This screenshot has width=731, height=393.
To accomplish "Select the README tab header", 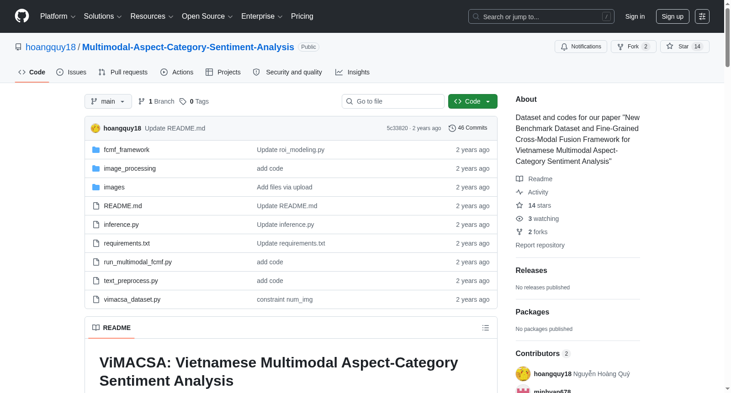I will point(111,328).
